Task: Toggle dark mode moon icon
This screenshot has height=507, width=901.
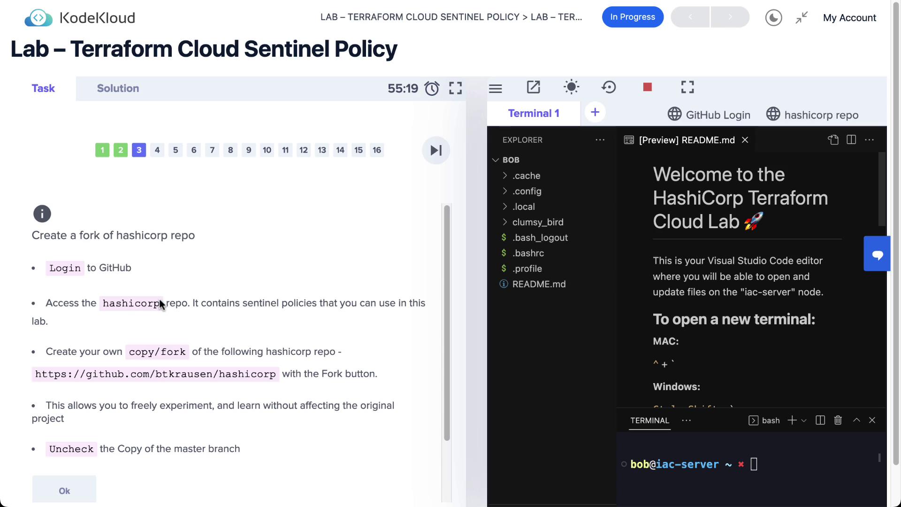Action: coord(773,18)
